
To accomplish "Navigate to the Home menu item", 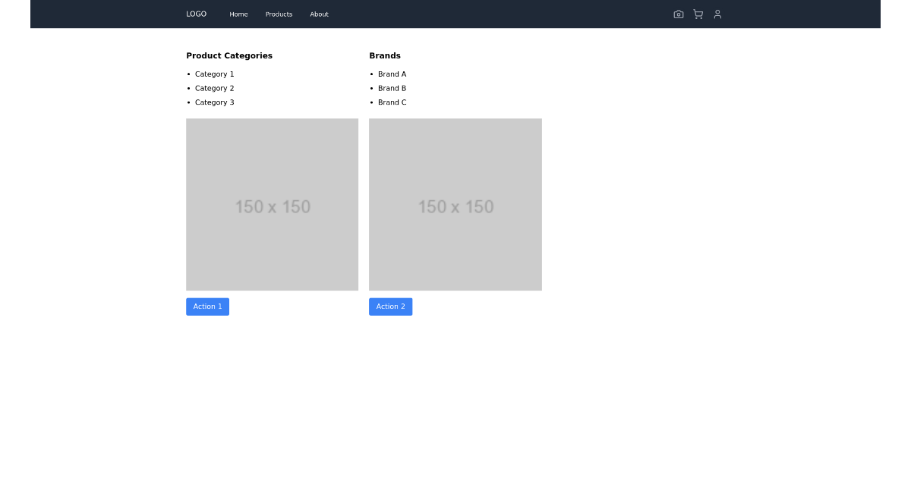I will tap(238, 14).
